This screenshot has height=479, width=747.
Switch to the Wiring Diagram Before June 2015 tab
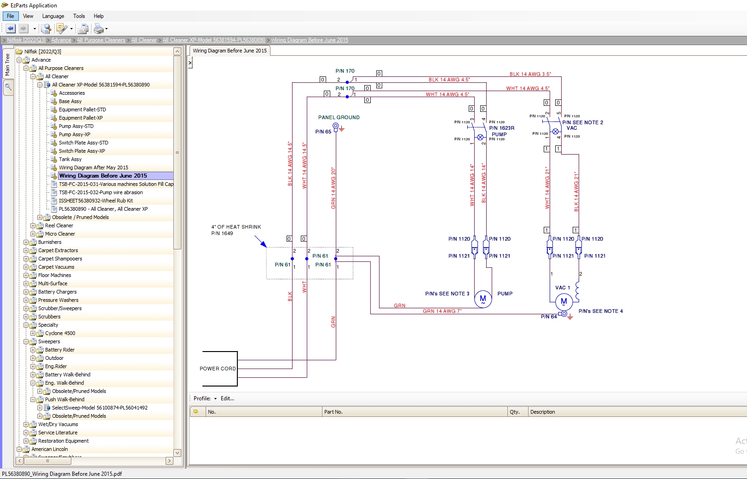click(x=229, y=51)
